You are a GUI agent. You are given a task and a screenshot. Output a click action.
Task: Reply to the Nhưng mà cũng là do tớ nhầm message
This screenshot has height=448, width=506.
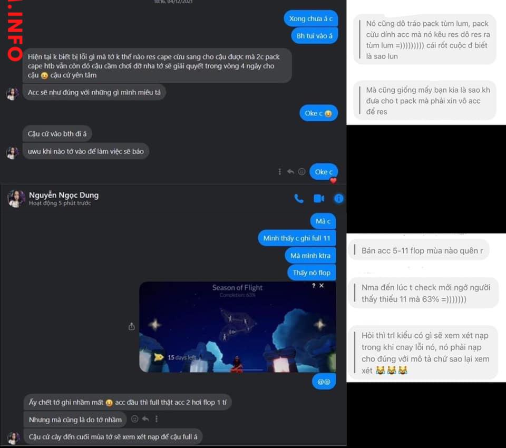click(145, 419)
